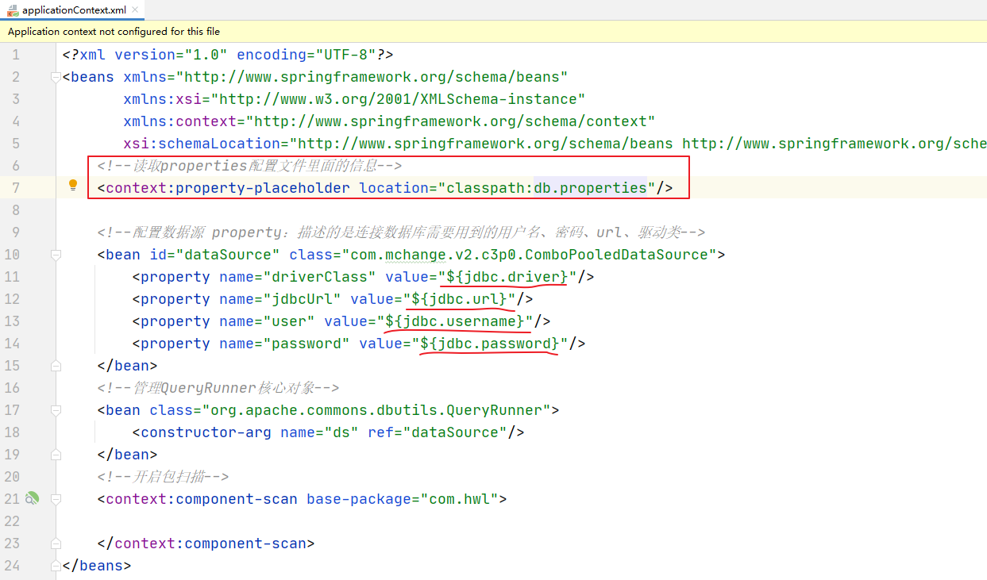Click line number 21 in the gutter

(12, 499)
